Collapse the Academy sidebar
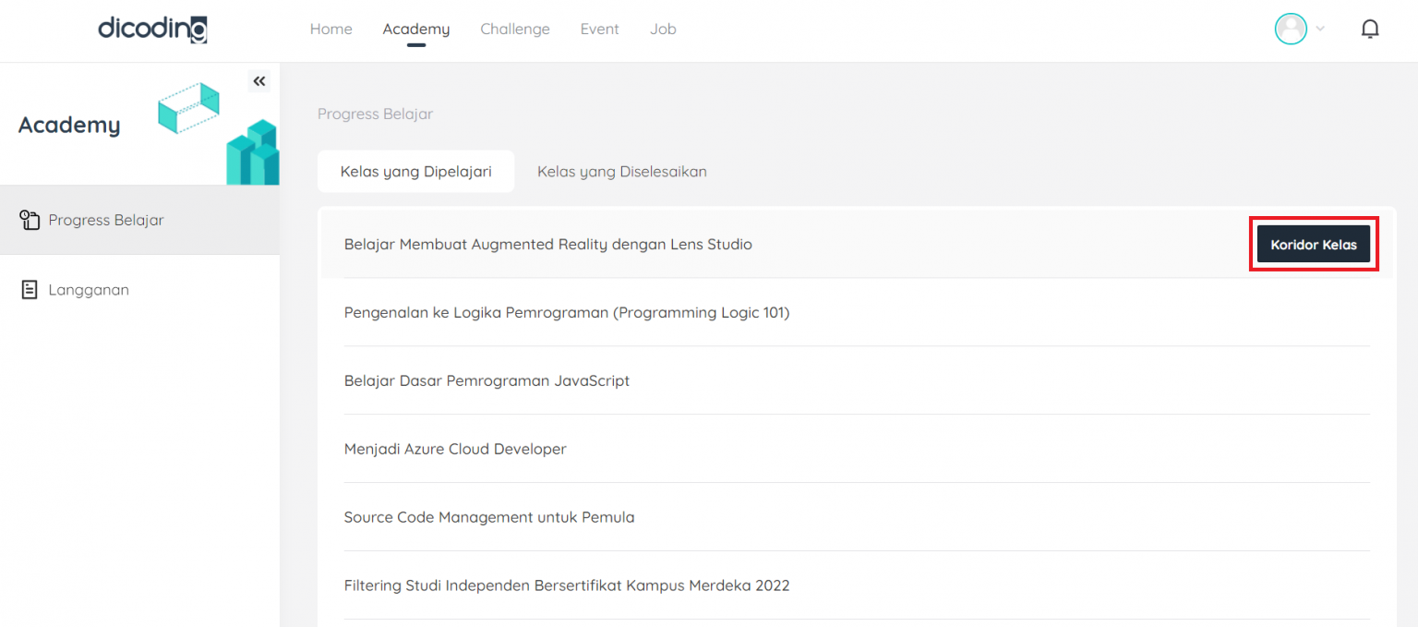This screenshot has height=627, width=1418. click(x=259, y=80)
